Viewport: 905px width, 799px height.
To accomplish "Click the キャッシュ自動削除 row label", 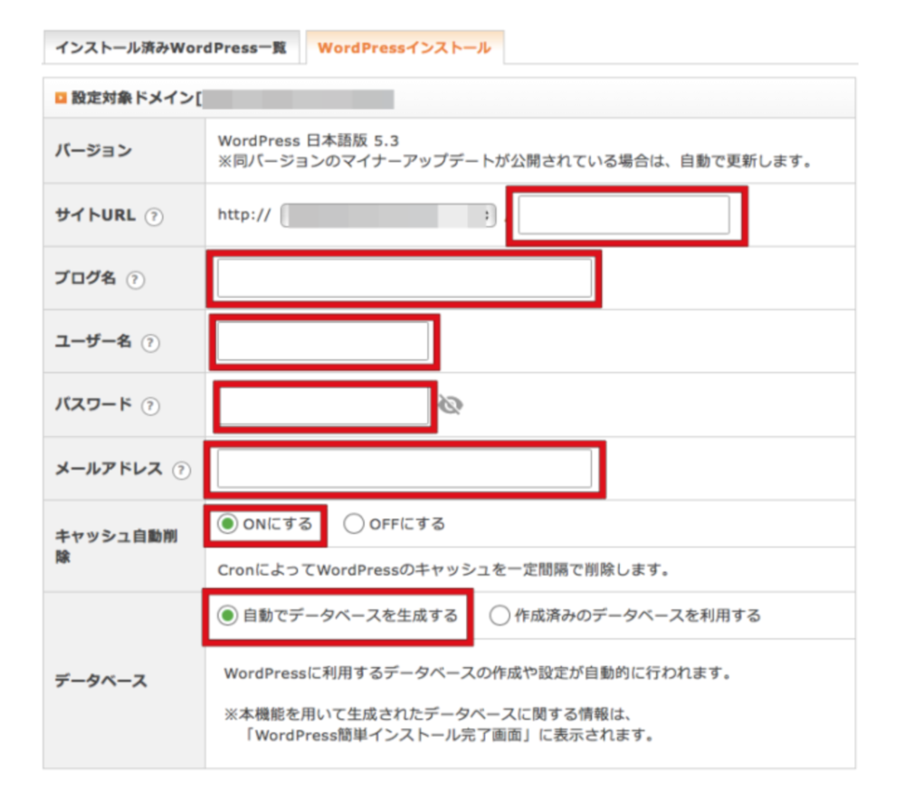I will pyautogui.click(x=116, y=546).
